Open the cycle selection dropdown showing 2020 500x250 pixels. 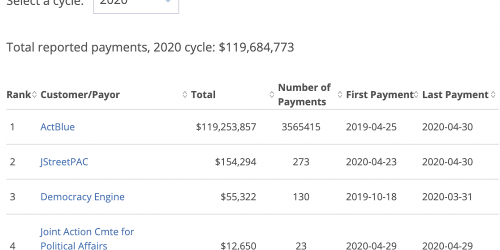pyautogui.click(x=136, y=3)
